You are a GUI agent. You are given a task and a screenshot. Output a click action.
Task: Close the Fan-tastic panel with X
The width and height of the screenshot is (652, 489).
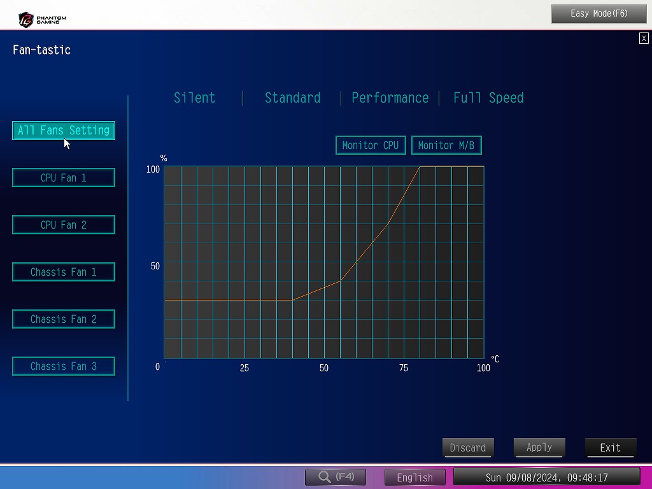coord(644,38)
